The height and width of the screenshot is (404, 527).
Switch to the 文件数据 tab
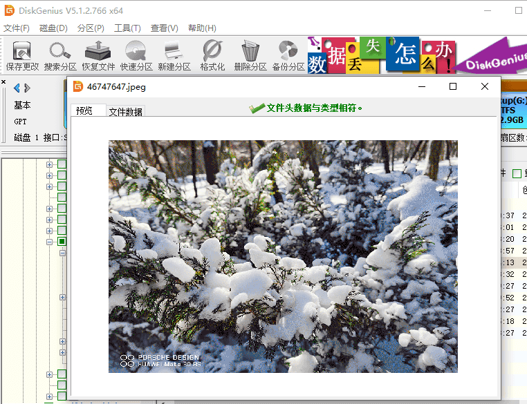[x=126, y=112]
